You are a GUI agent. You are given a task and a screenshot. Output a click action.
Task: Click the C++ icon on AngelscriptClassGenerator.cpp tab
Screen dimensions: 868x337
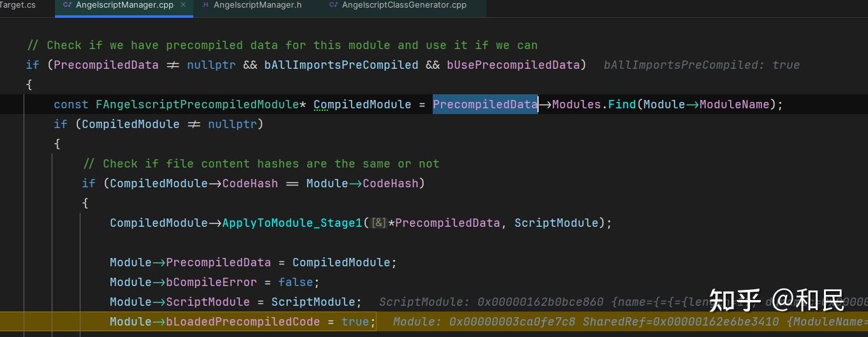[x=333, y=5]
